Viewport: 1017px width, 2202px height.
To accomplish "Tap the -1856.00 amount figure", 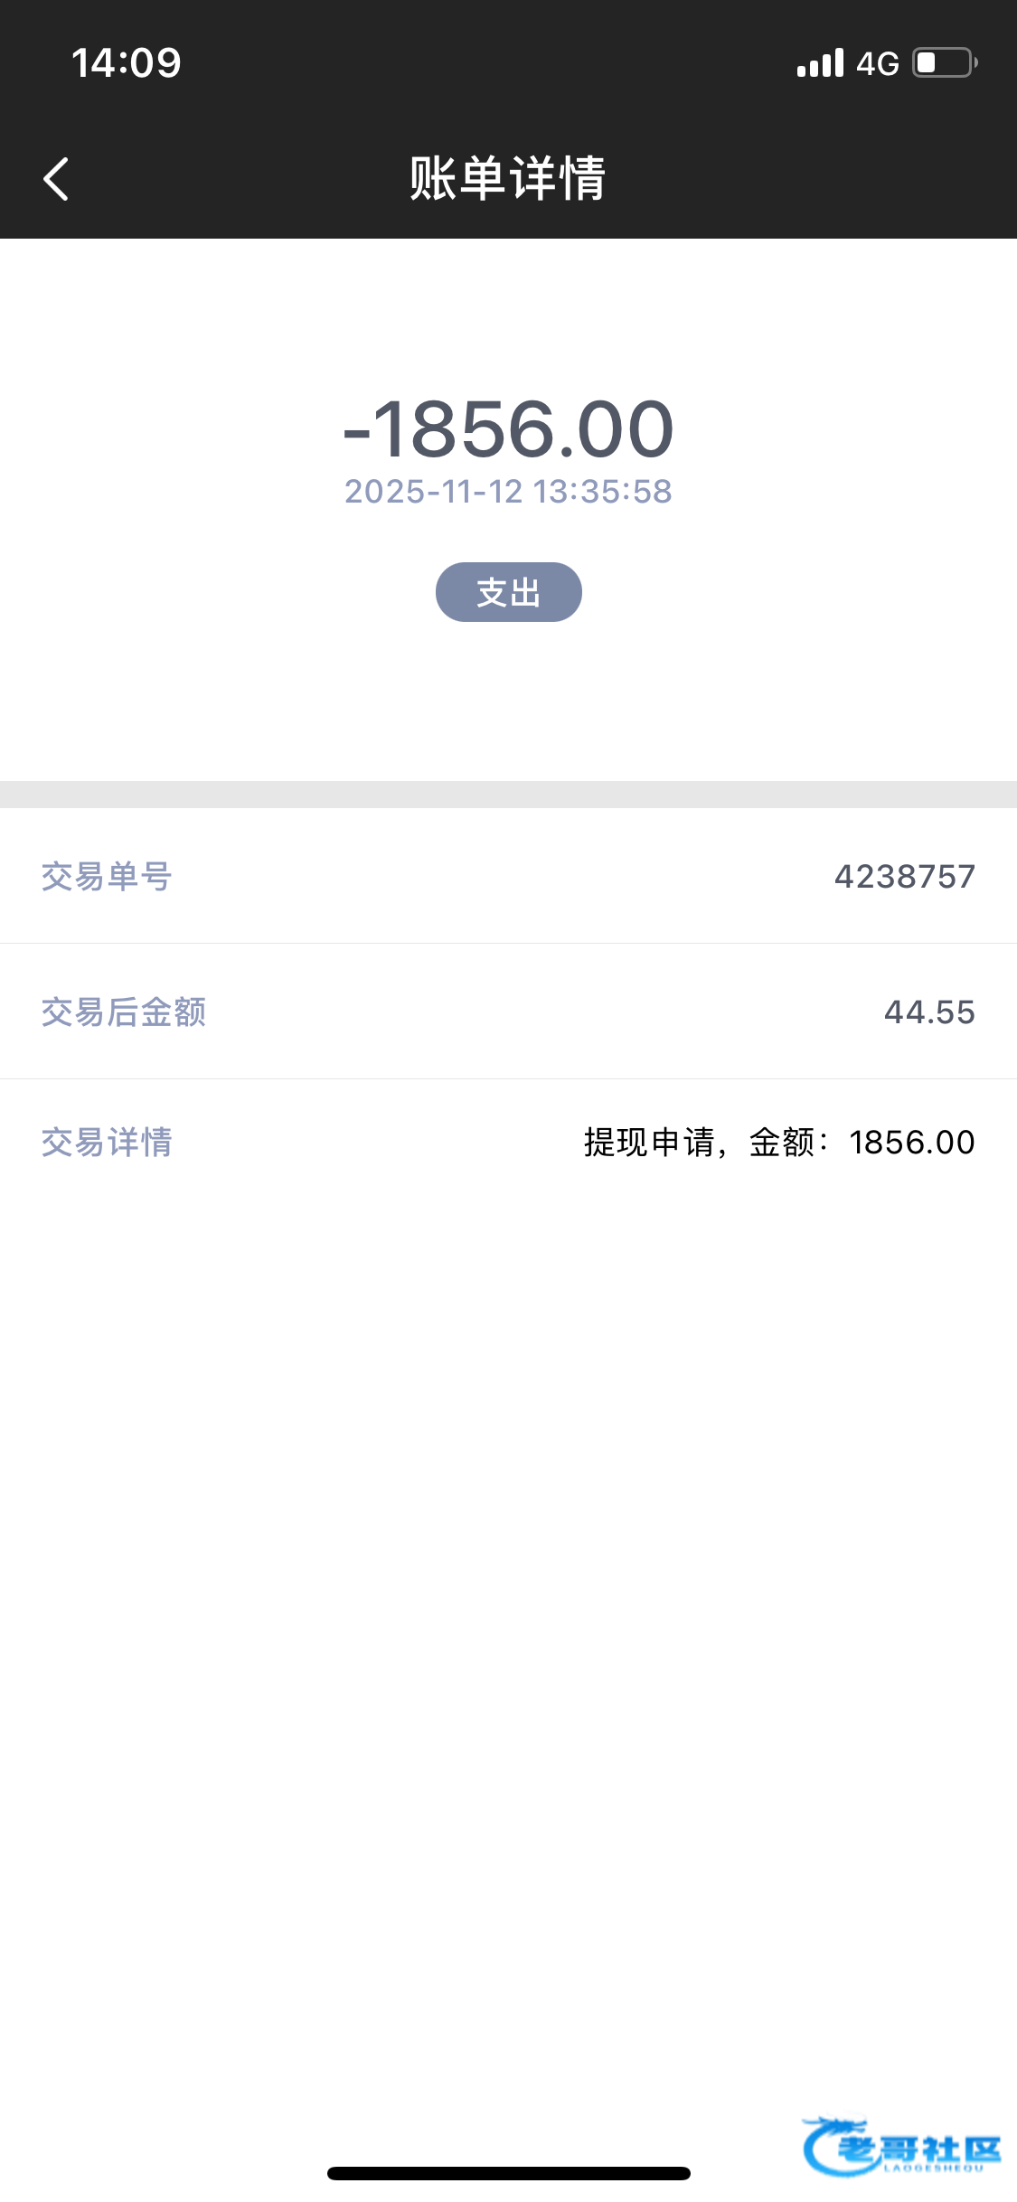I will pyautogui.click(x=508, y=428).
